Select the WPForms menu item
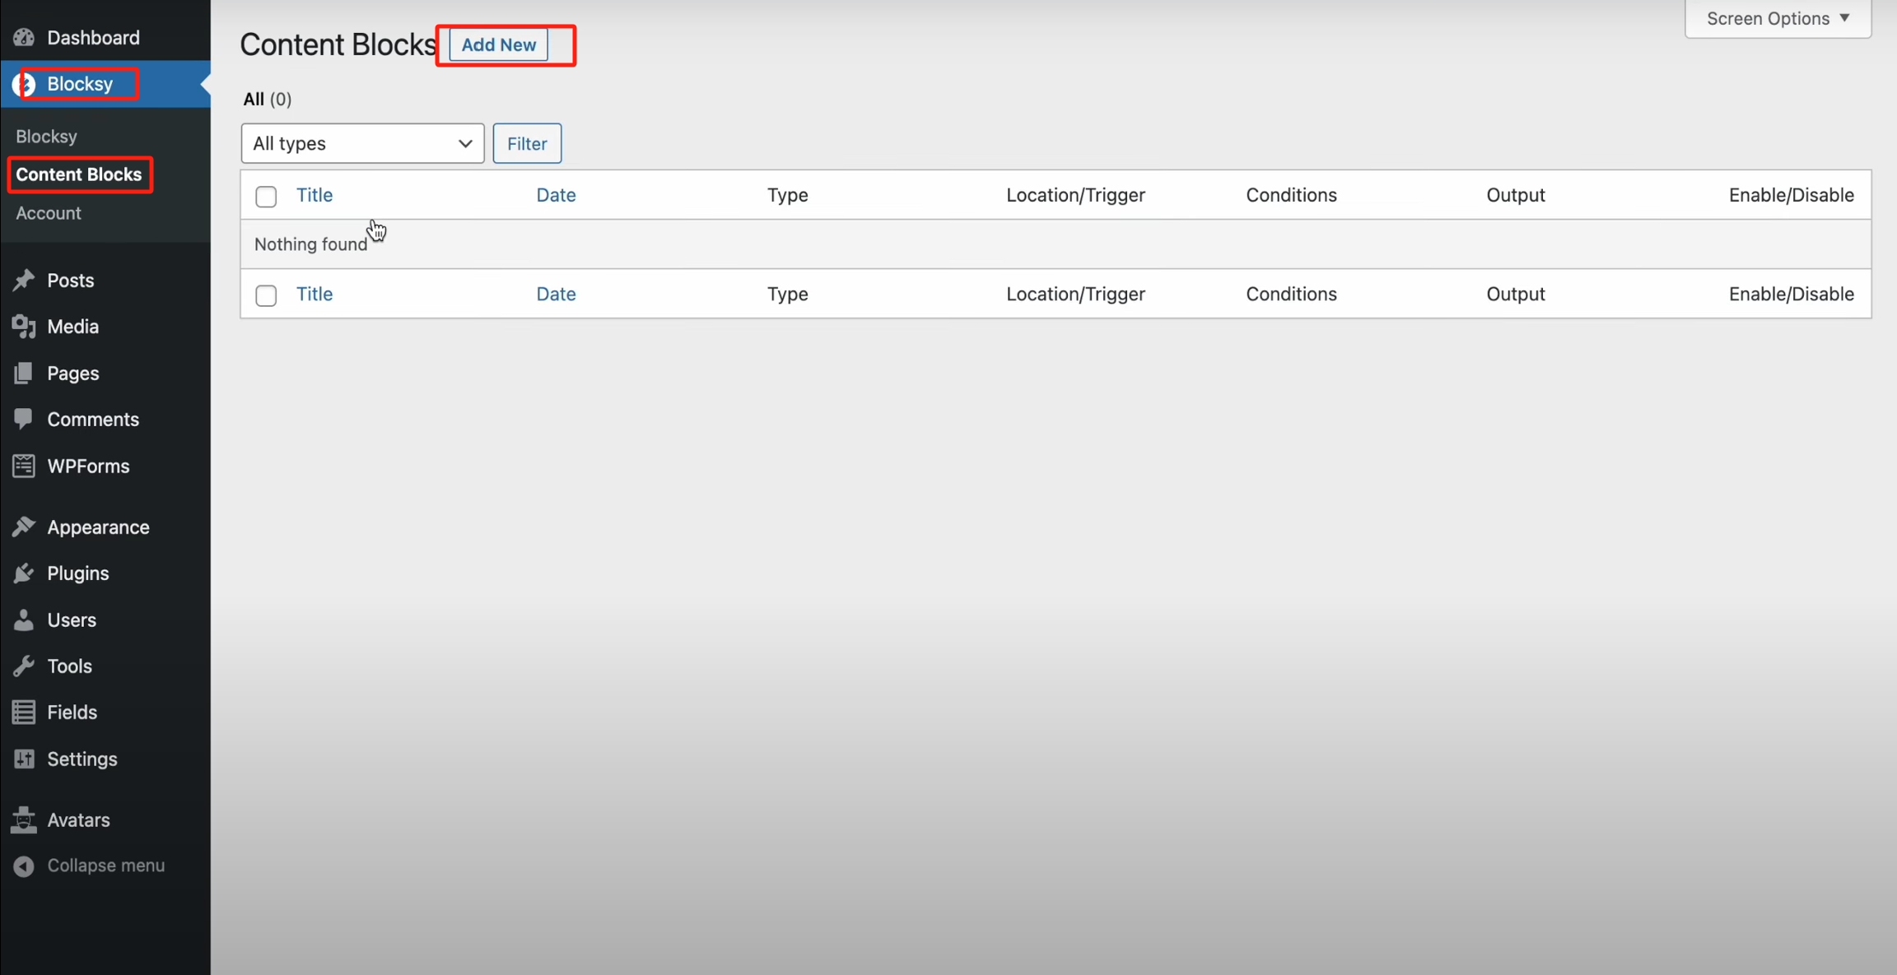The height and width of the screenshot is (975, 1897). (88, 466)
